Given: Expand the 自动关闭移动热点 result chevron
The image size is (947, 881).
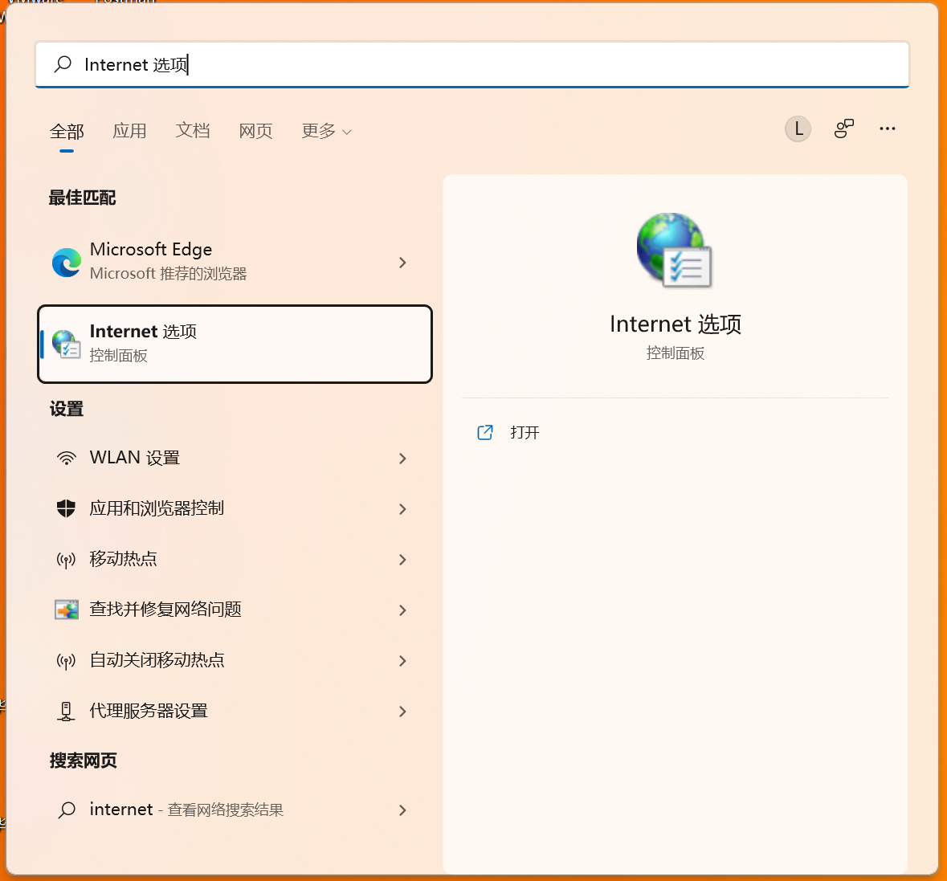Looking at the screenshot, I should [402, 661].
